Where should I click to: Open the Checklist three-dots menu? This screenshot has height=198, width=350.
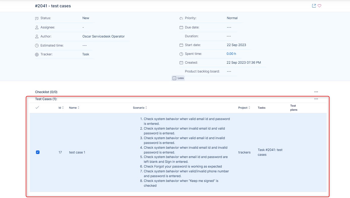pos(316,92)
